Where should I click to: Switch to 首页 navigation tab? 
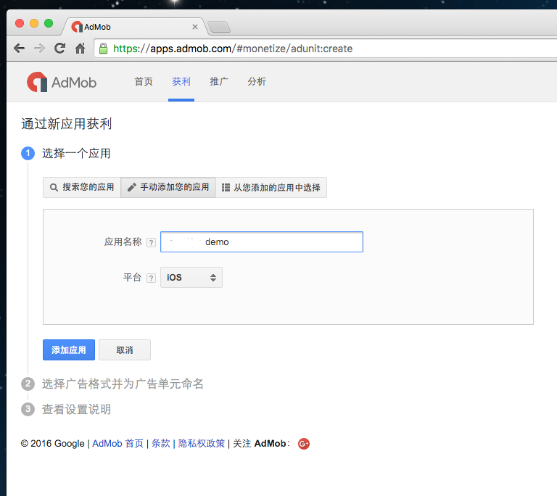click(144, 81)
